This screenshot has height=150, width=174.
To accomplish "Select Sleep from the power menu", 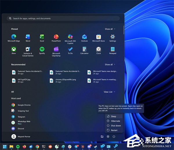I will (x=114, y=116).
